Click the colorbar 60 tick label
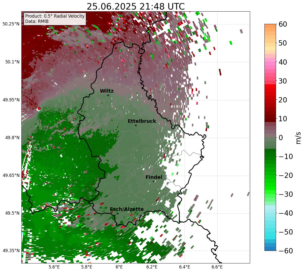Screen dimensions: 304x272 coord(283,24)
